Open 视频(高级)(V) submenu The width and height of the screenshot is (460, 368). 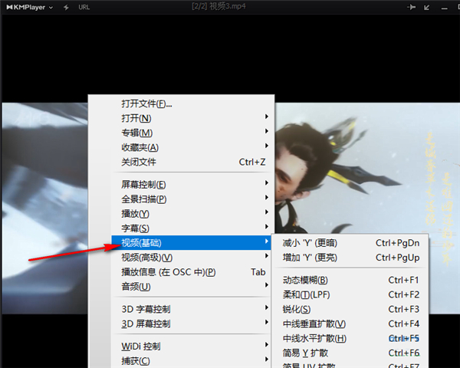[x=192, y=258]
